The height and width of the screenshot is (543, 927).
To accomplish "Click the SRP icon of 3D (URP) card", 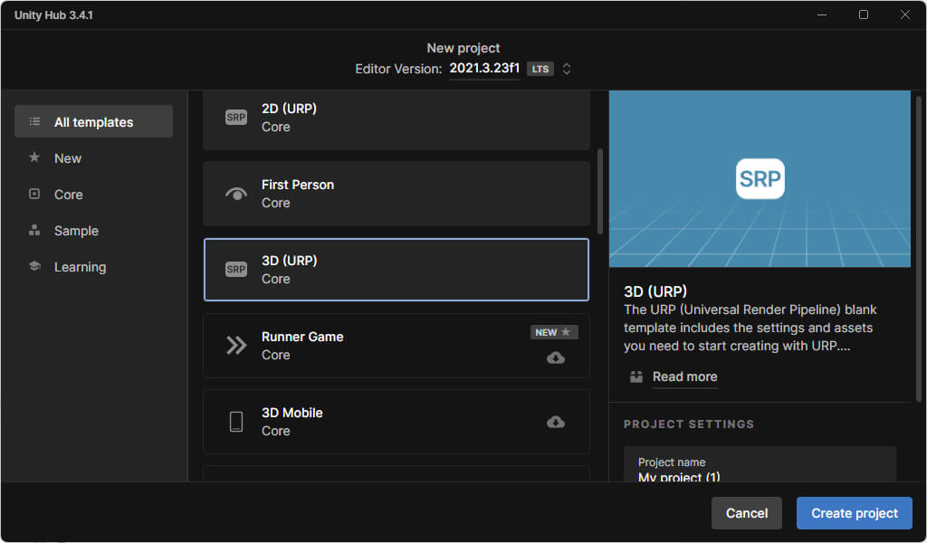I will click(x=236, y=270).
